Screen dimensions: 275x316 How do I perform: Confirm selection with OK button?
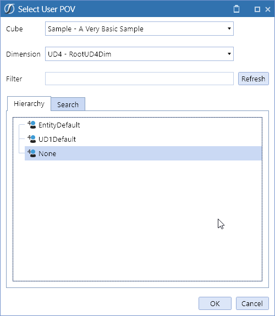pyautogui.click(x=215, y=303)
